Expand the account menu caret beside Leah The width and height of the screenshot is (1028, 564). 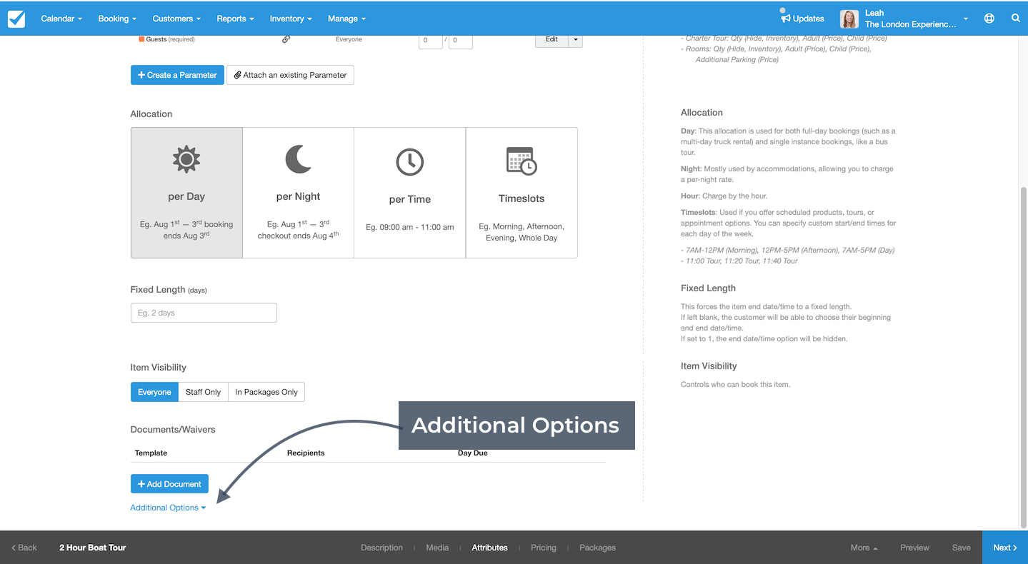click(966, 19)
